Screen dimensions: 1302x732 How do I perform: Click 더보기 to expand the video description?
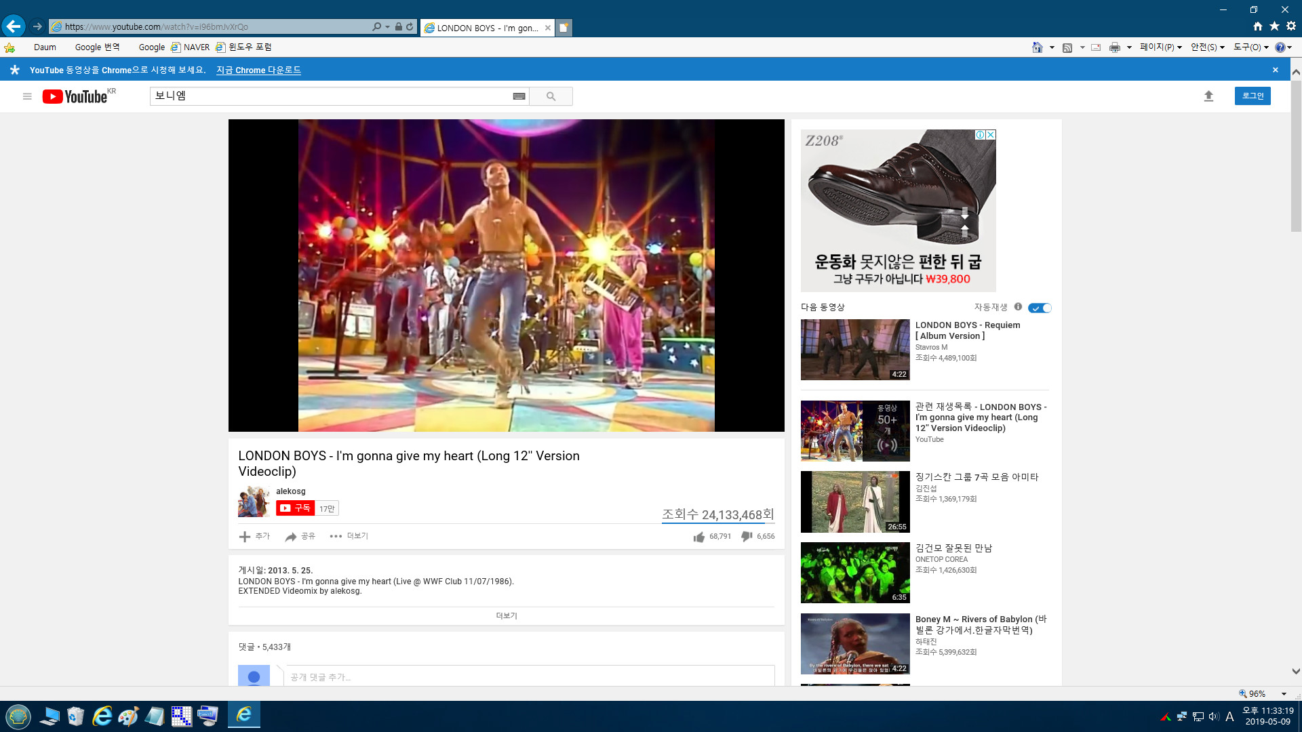click(506, 616)
